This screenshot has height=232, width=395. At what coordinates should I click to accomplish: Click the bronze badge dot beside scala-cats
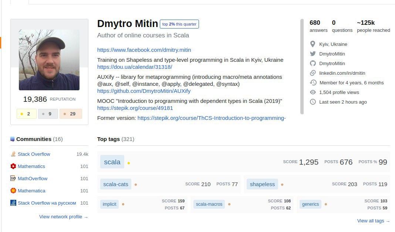(x=135, y=185)
